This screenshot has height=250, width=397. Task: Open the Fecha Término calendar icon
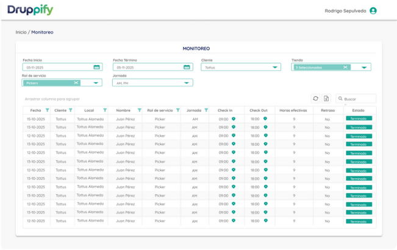[187, 67]
